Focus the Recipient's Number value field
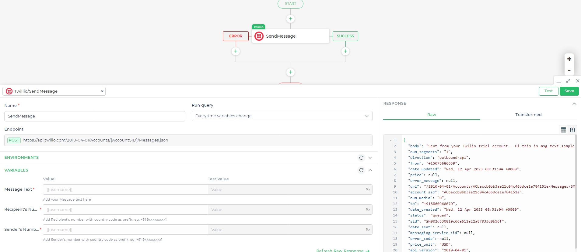This screenshot has width=581, height=252. 125,209
